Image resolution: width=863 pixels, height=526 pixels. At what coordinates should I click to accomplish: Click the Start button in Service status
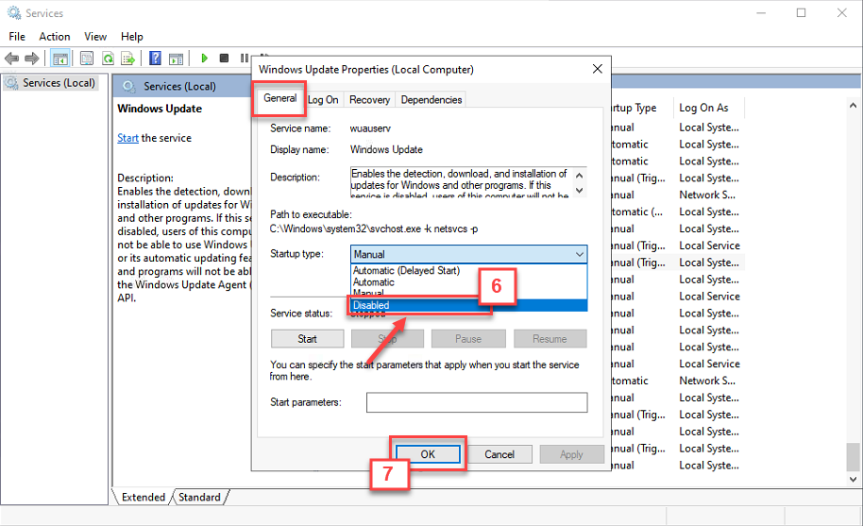pyautogui.click(x=307, y=339)
